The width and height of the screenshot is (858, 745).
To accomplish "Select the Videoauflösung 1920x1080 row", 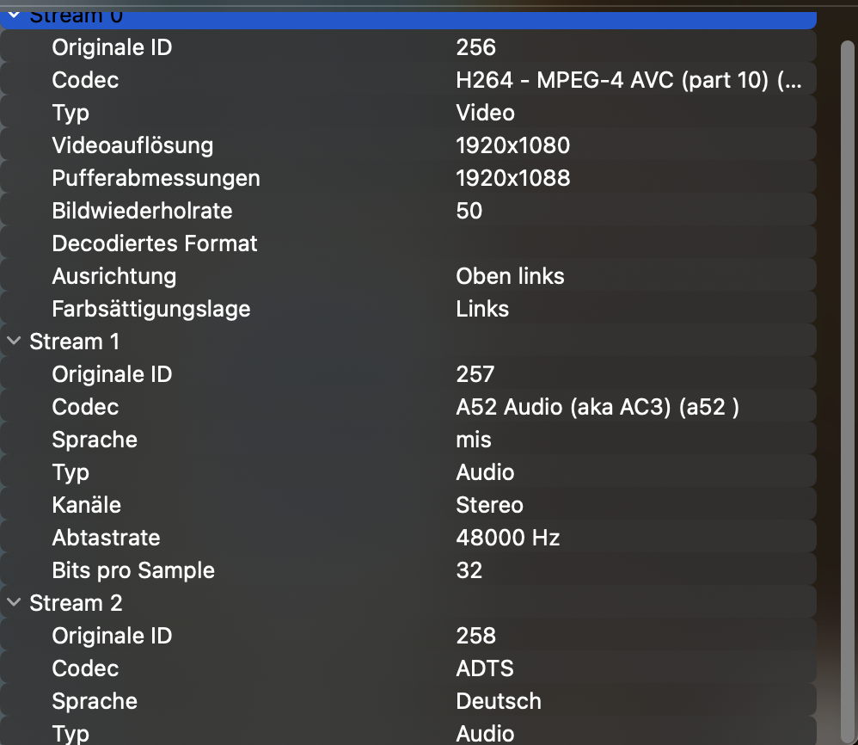I will pyautogui.click(x=408, y=145).
